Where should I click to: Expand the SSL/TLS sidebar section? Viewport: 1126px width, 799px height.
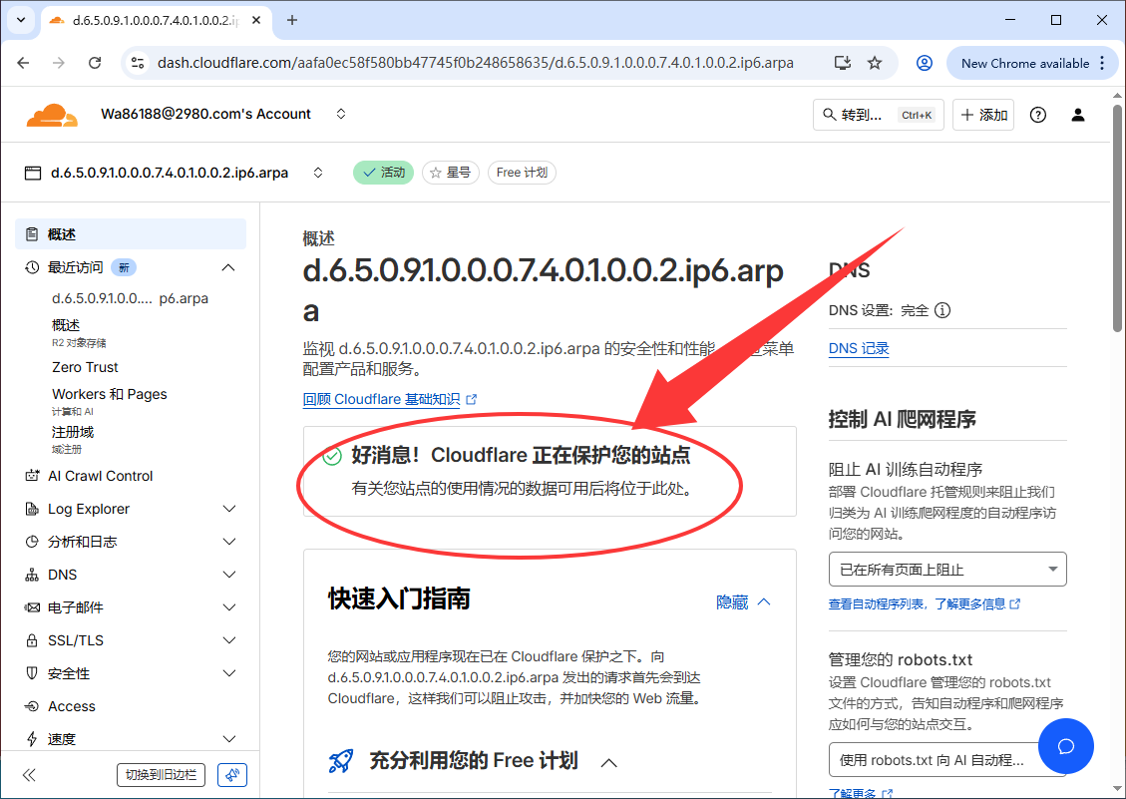coord(130,640)
